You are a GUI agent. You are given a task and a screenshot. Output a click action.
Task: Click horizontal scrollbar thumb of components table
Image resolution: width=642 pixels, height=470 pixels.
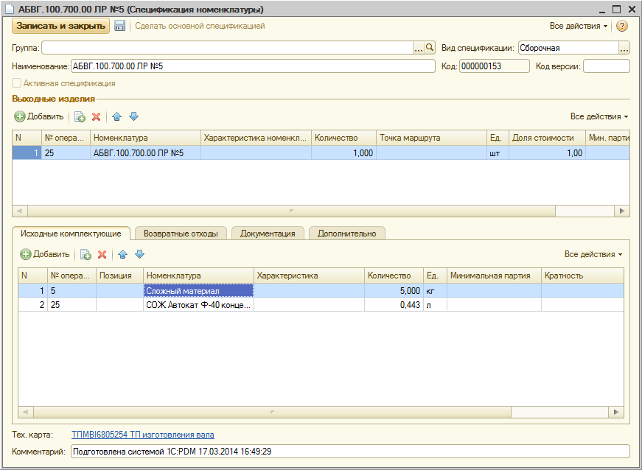[272, 412]
